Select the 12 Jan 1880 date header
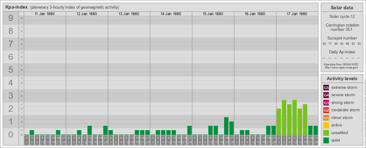 87,14
